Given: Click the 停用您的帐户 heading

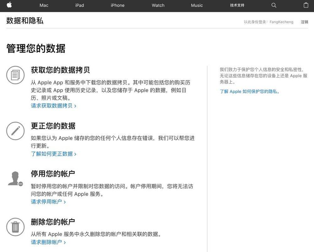Looking at the screenshot, I should (53, 174).
